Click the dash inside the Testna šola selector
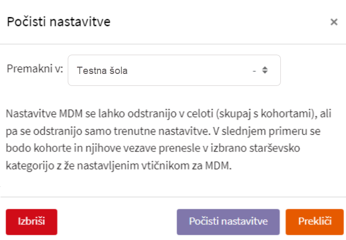Screen dimensions: 346x240 pyautogui.click(x=254, y=70)
